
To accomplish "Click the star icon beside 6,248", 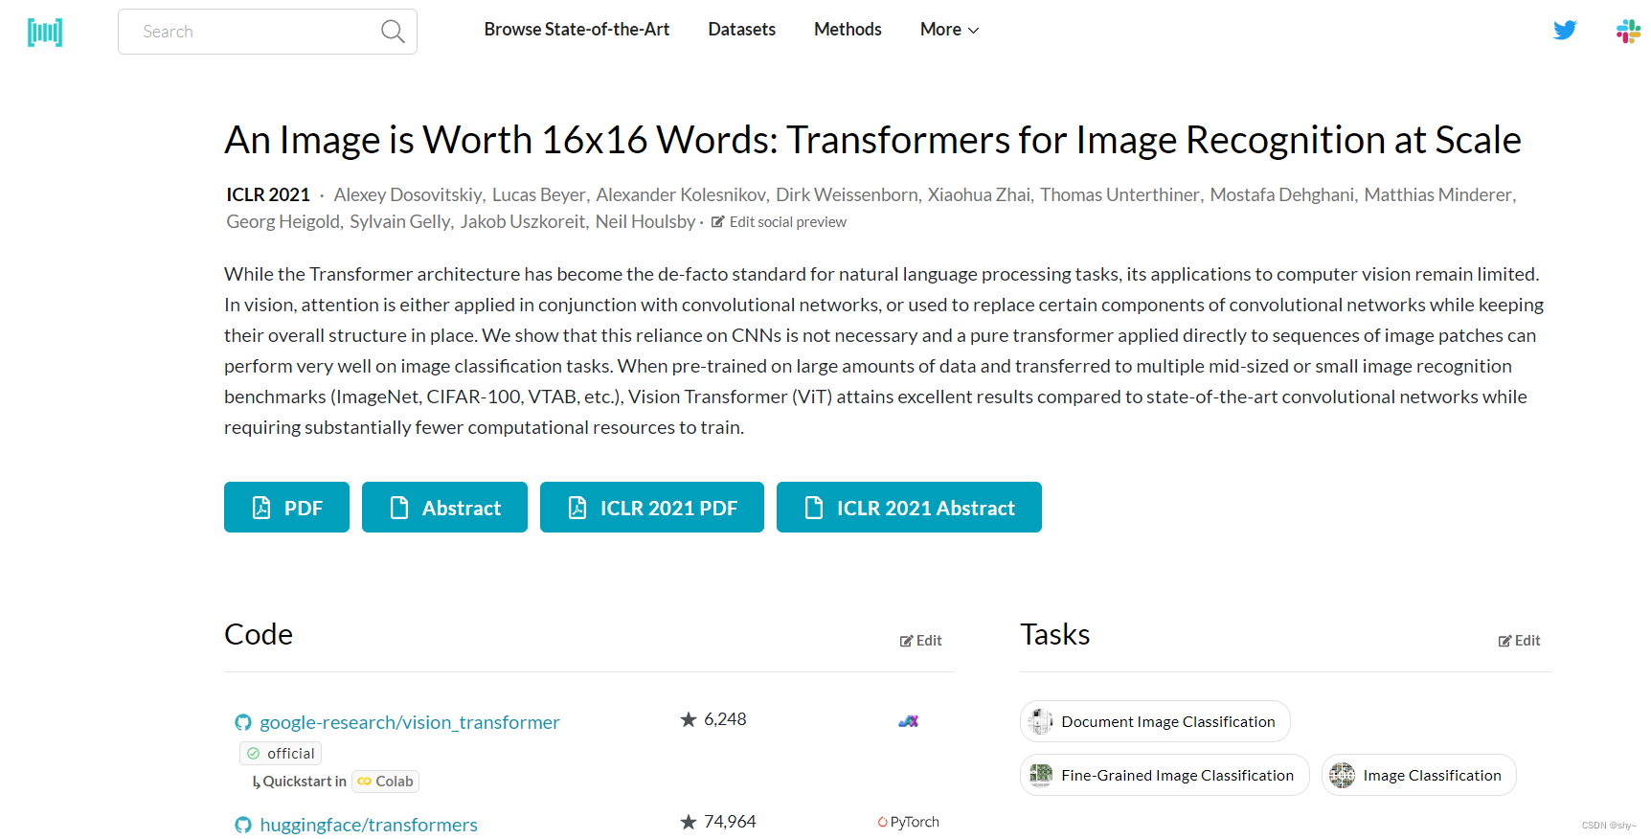I will click(688, 719).
